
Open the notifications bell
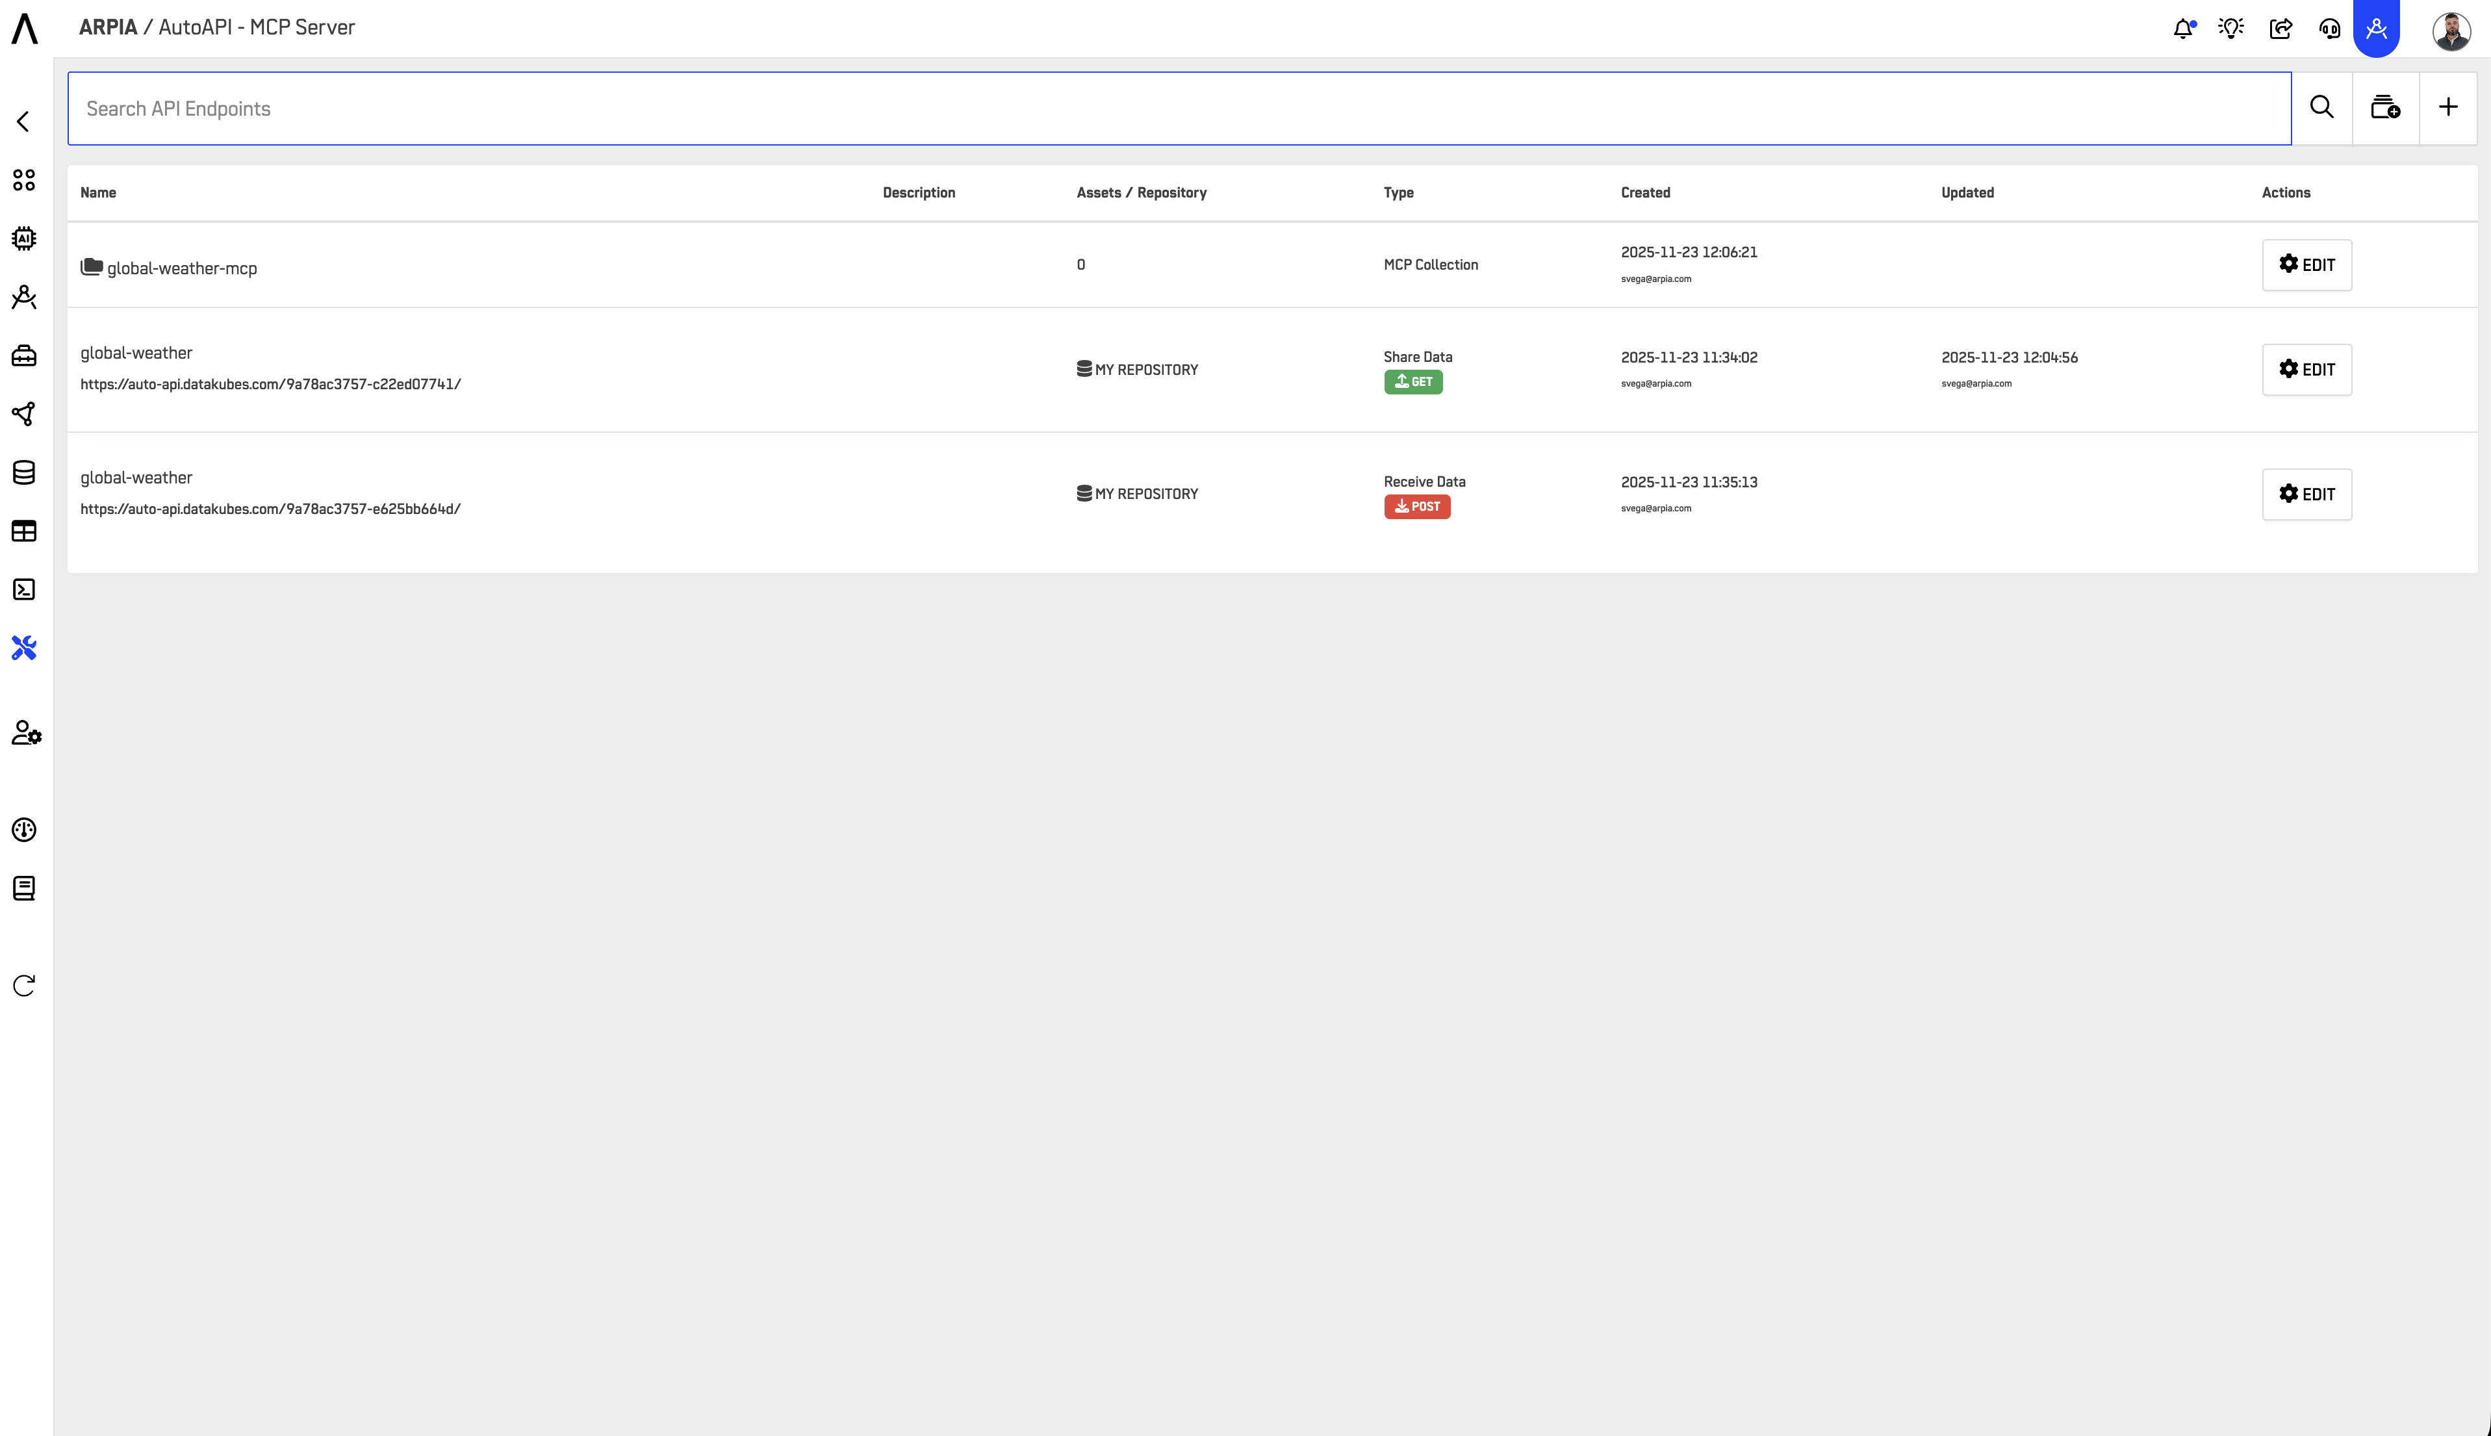[2183, 27]
